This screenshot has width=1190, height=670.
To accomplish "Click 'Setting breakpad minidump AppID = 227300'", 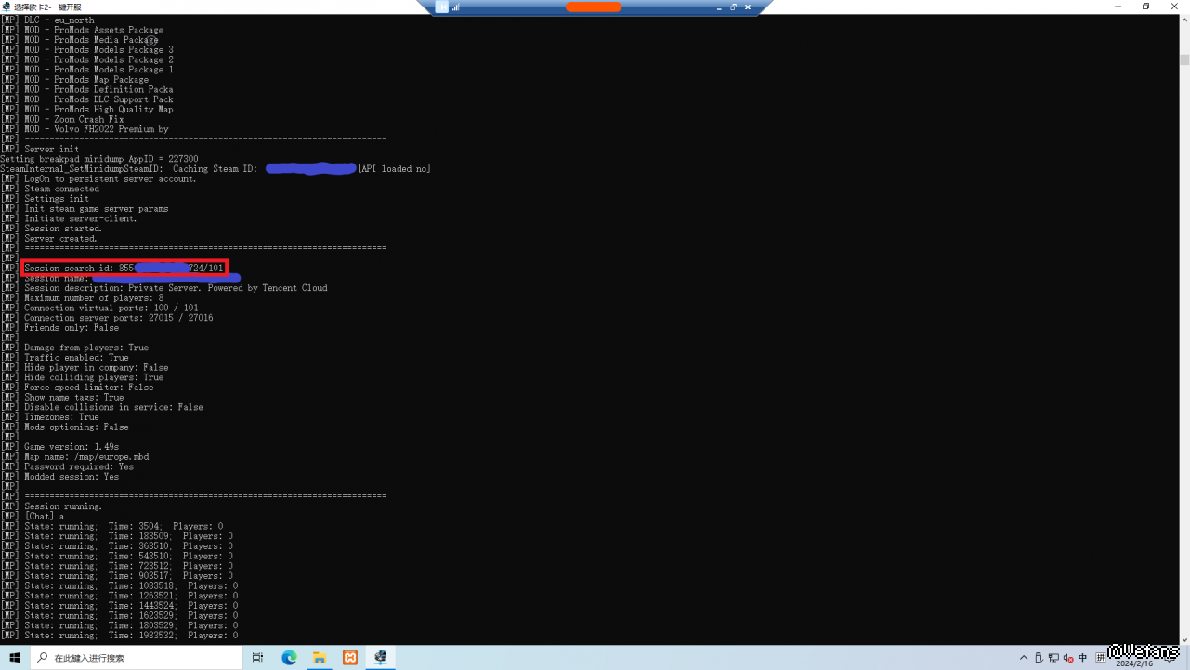I will (99, 159).
